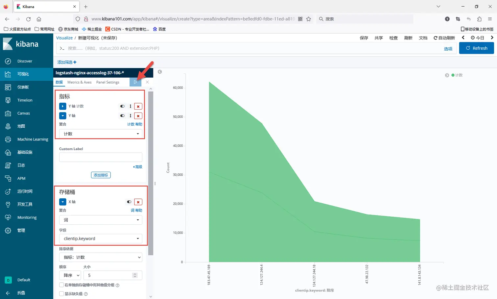Click the editor panel scrollbar
Viewport: 497px width, 299px height.
(x=151, y=173)
